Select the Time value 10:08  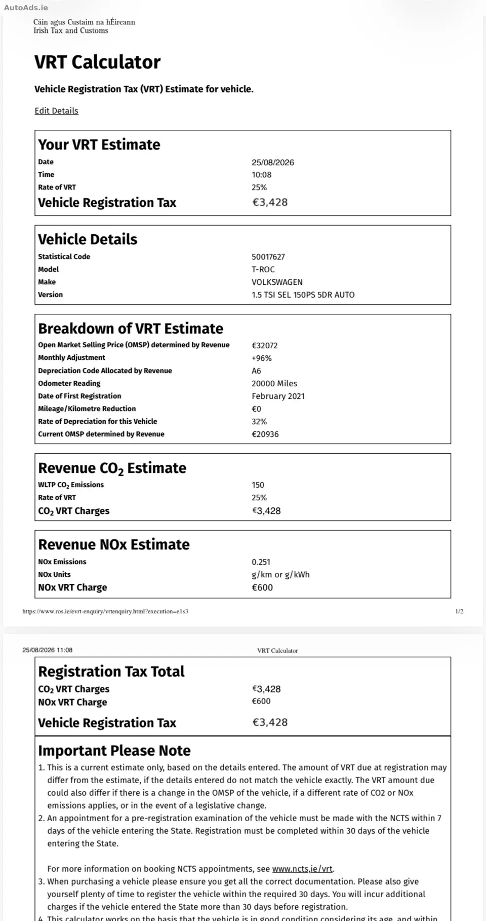262,174
